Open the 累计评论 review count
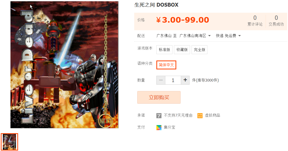This screenshot has height=151, width=288. (x=255, y=21)
